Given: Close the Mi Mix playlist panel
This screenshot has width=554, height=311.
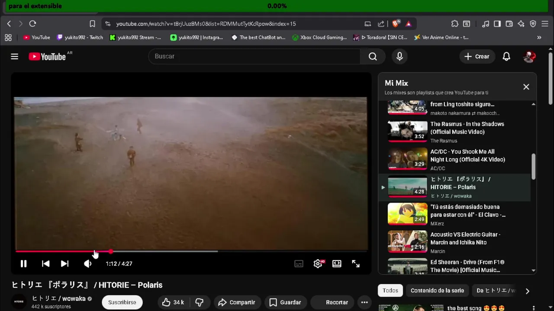Looking at the screenshot, I should pyautogui.click(x=526, y=87).
